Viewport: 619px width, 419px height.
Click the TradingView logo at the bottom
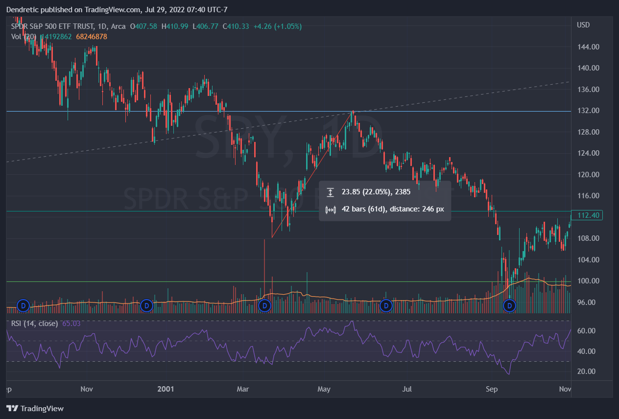35,408
